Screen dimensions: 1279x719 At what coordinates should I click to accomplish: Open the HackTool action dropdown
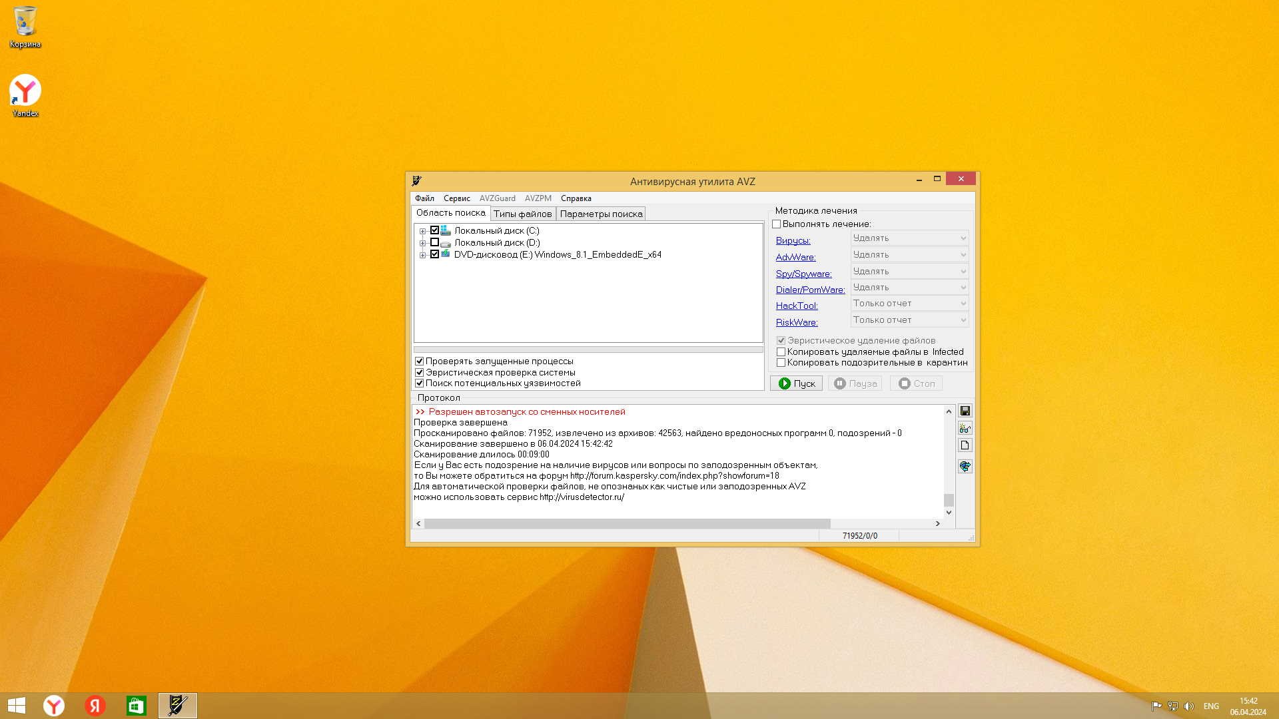click(909, 304)
